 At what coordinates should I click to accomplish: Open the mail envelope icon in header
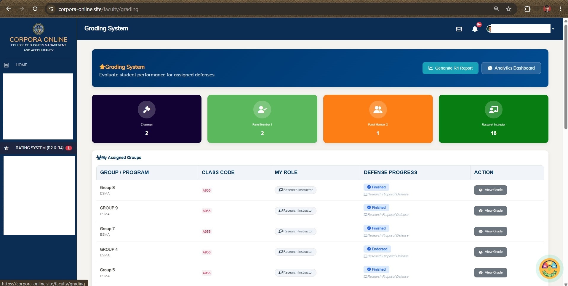459,29
